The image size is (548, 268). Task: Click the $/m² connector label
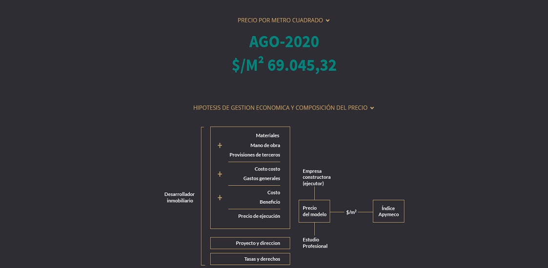coord(351,212)
